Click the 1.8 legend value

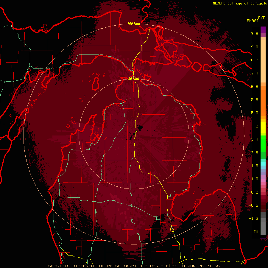point(255,166)
